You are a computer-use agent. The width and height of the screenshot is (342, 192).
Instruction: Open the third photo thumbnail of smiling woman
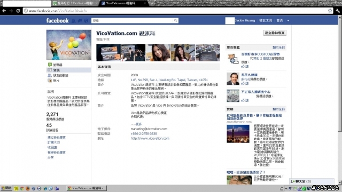(158, 53)
